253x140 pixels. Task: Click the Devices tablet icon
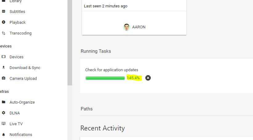[4, 57]
